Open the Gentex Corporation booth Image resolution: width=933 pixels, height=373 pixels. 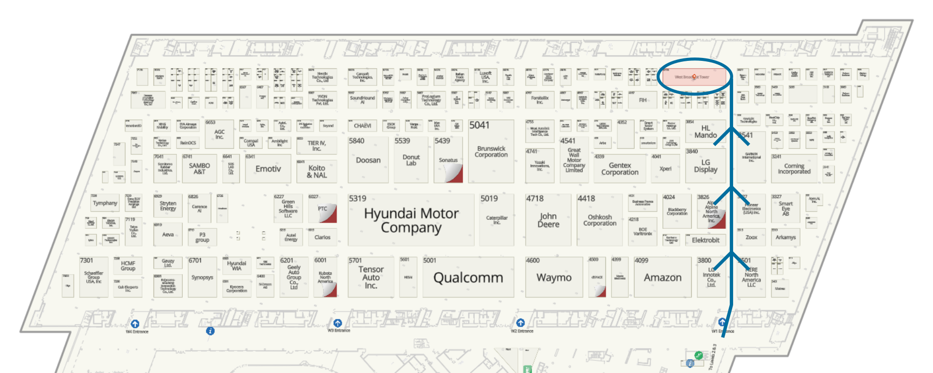tap(620, 168)
